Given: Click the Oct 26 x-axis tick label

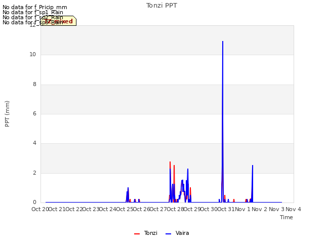Looking at the screenshot, I should 141,209.
